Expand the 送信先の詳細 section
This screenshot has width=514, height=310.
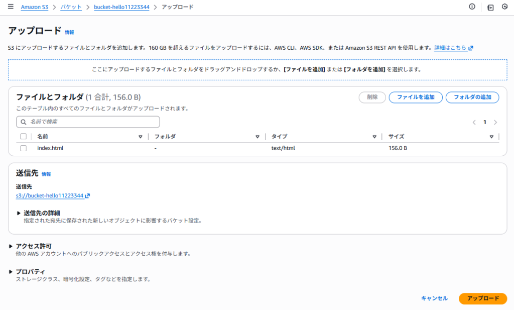[x=19, y=213]
